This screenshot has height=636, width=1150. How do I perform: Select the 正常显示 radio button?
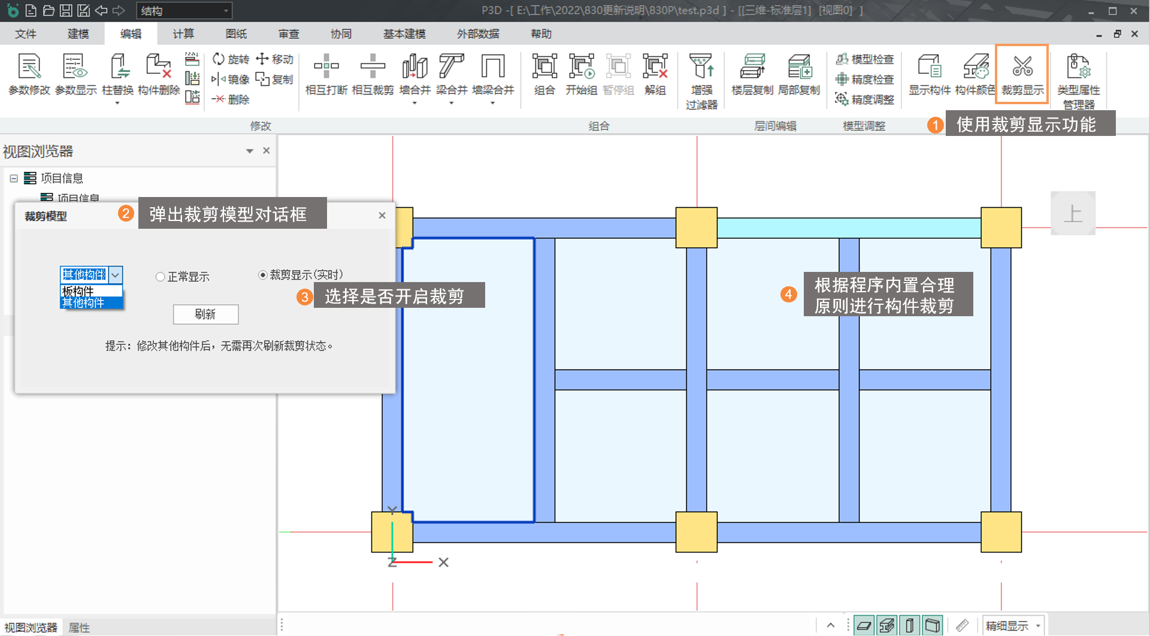click(x=160, y=277)
